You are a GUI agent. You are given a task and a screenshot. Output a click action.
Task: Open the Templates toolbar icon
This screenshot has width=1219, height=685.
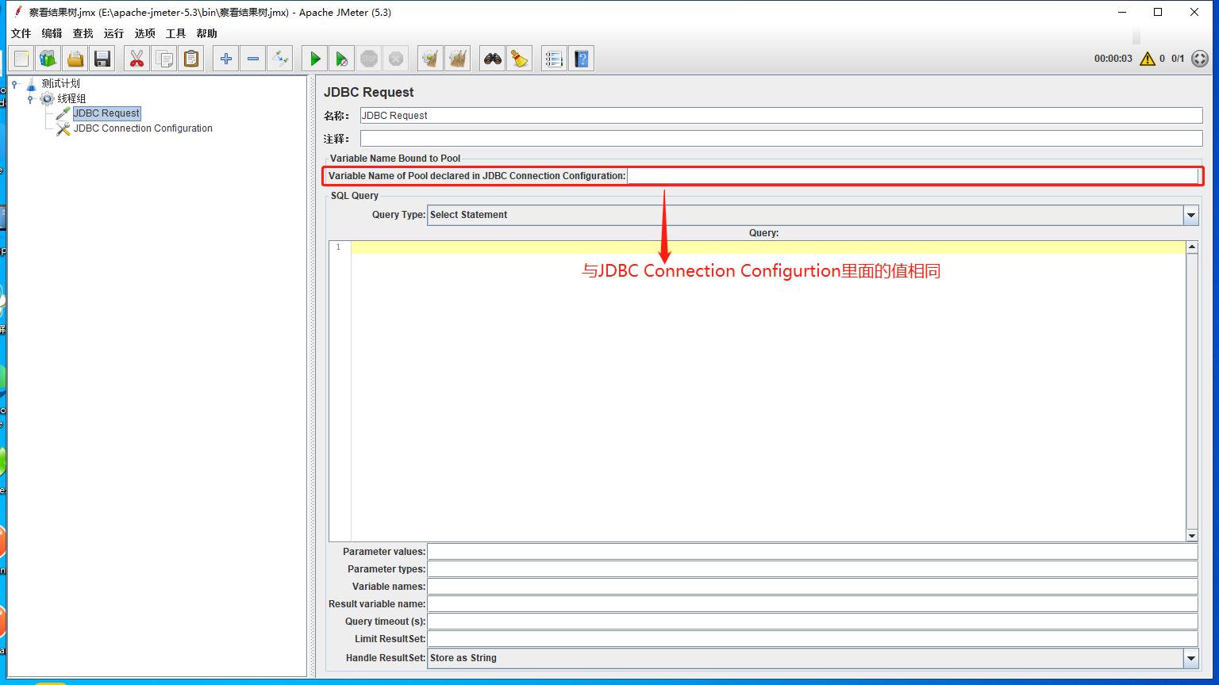click(x=48, y=59)
